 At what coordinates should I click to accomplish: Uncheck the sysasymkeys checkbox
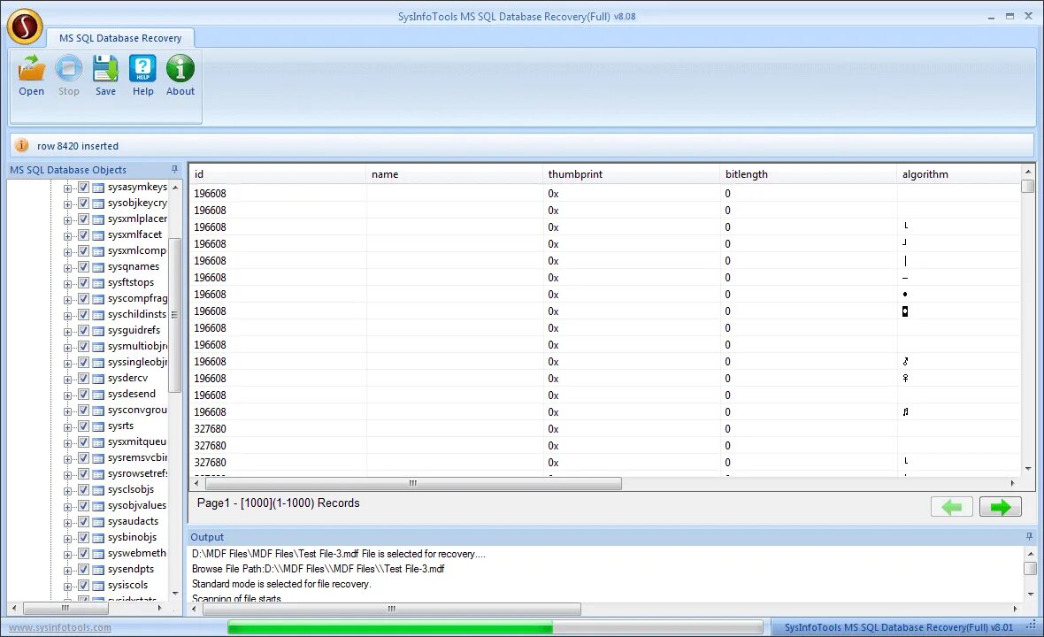82,187
